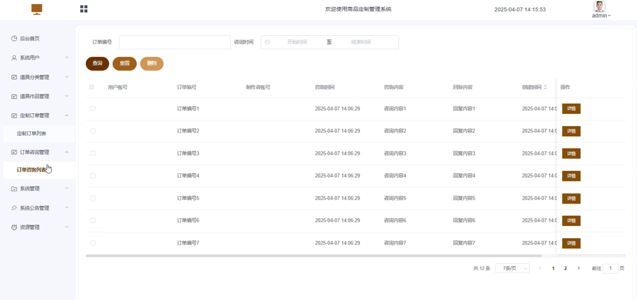
Task: Click the 系统管理 folder icon
Action: [x=14, y=189]
